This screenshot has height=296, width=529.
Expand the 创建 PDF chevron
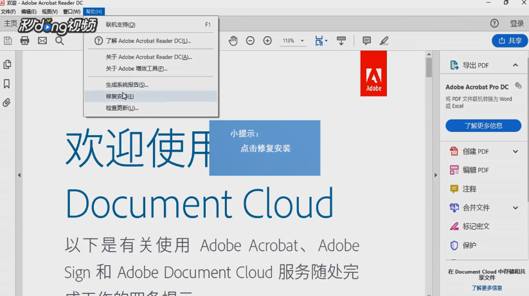516,151
